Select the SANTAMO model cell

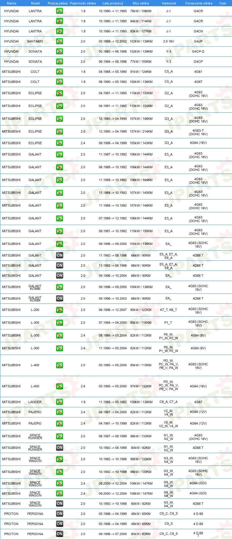pyautogui.click(x=35, y=41)
